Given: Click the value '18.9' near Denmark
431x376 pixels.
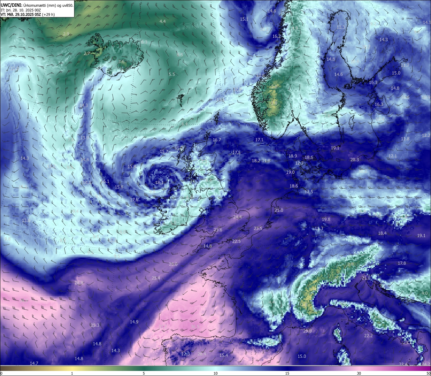Looking at the screenshot, I should (293, 156).
